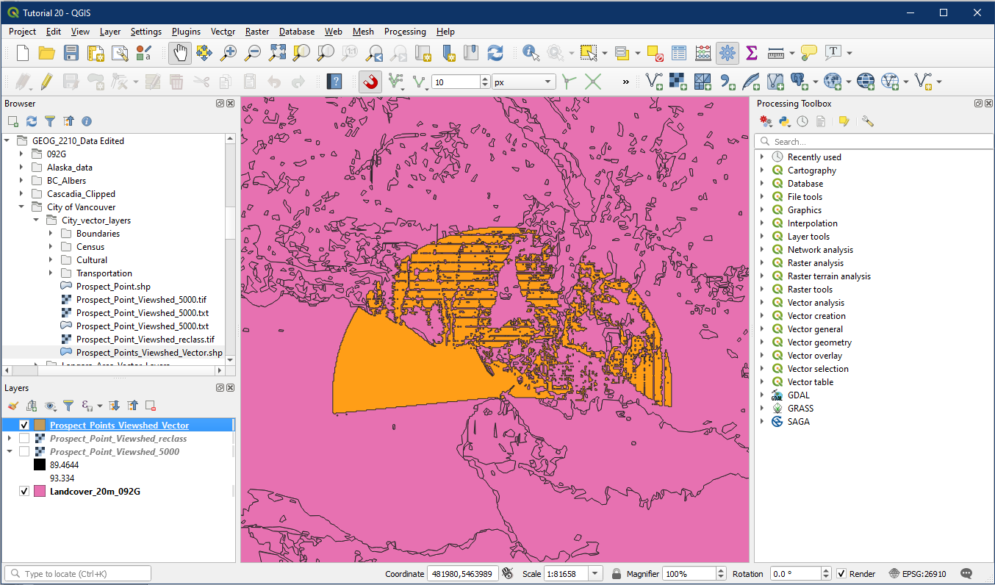Expand the Transportation folder in Browser
Viewport: 995px width, 585px height.
pyautogui.click(x=51, y=273)
